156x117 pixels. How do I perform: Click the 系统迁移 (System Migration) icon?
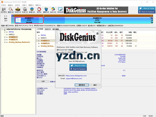point(60,10)
